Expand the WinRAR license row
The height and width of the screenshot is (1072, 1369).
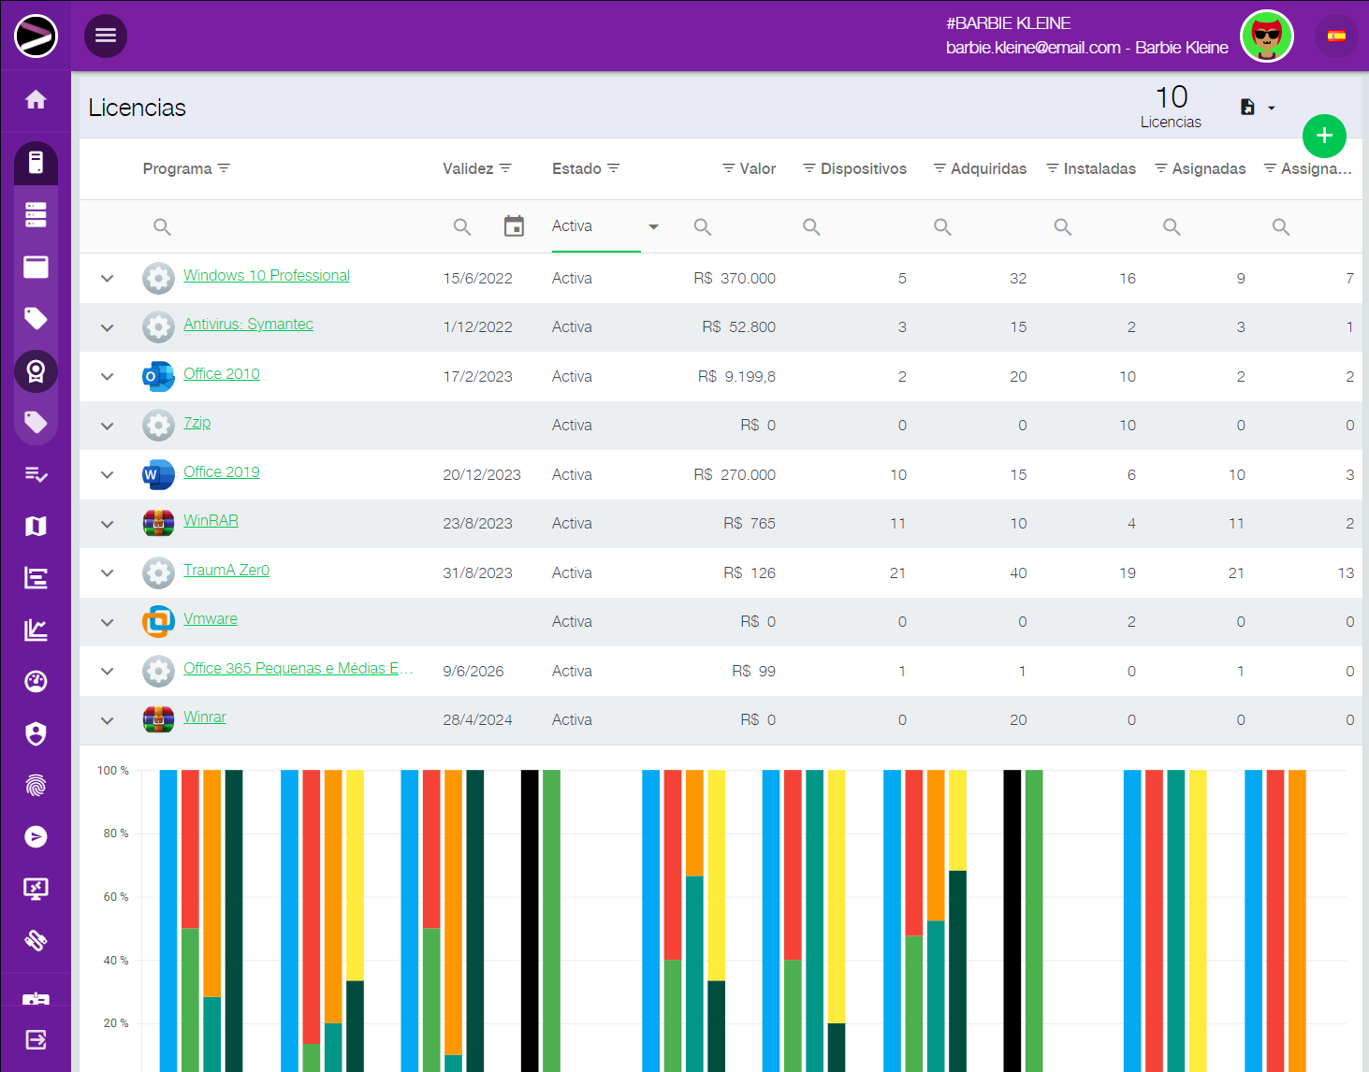tap(108, 524)
